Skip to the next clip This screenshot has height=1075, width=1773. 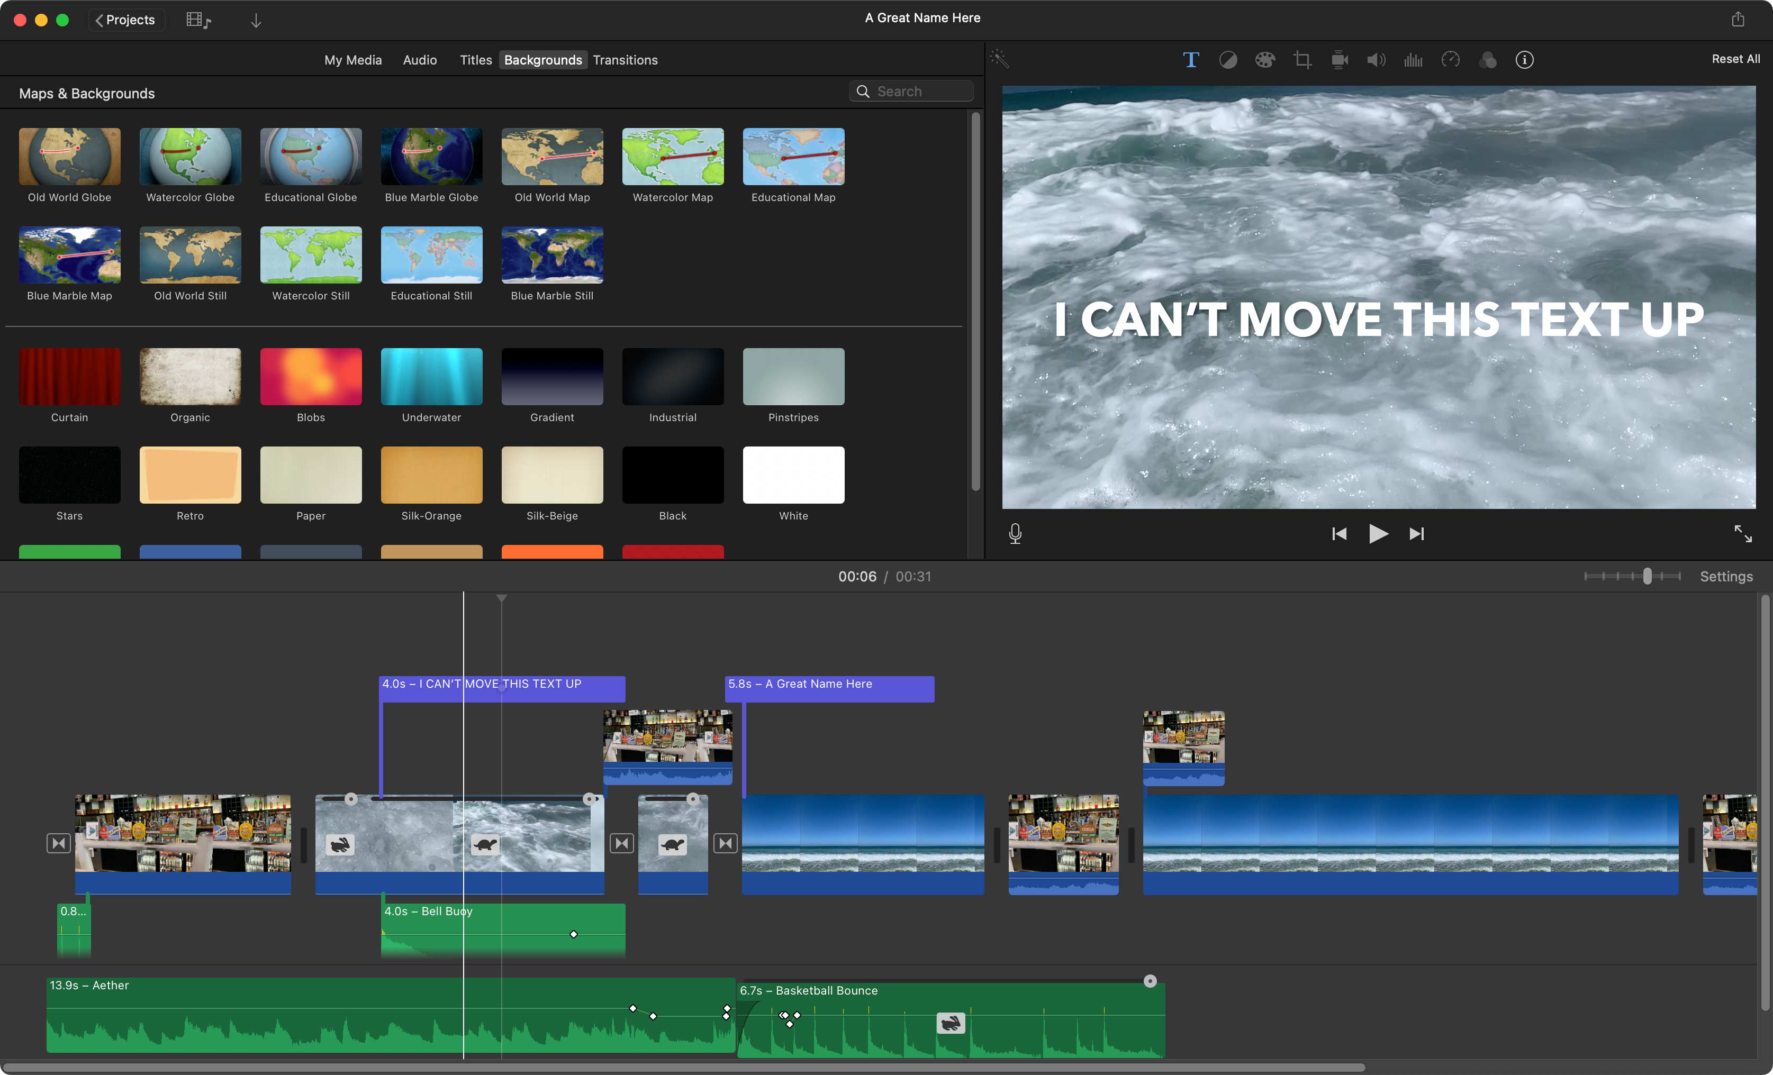pos(1417,534)
